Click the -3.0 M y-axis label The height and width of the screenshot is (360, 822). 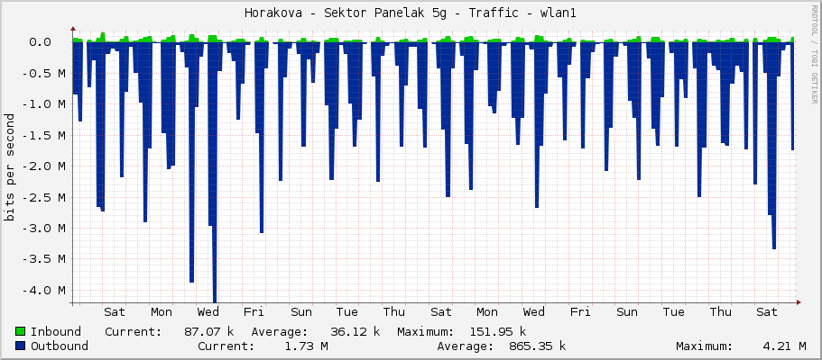[44, 228]
